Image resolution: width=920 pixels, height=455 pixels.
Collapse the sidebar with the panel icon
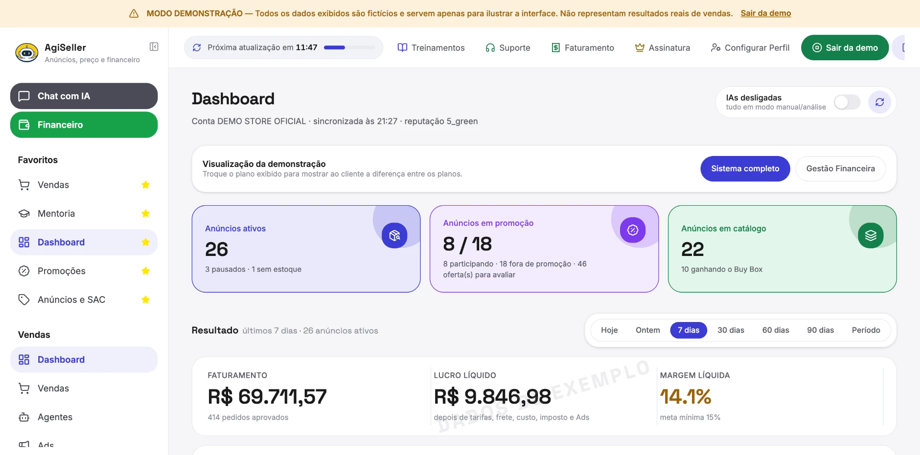(x=154, y=46)
